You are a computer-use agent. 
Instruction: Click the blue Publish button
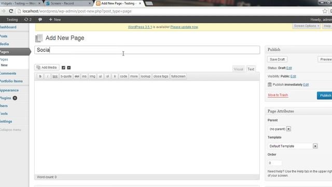coord(325,96)
